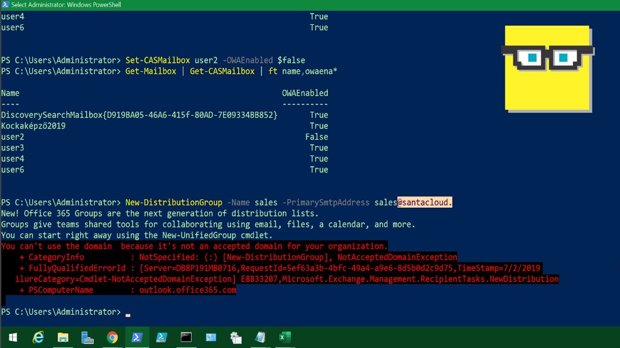Open the Command Prompt taskbar icon

[186, 337]
